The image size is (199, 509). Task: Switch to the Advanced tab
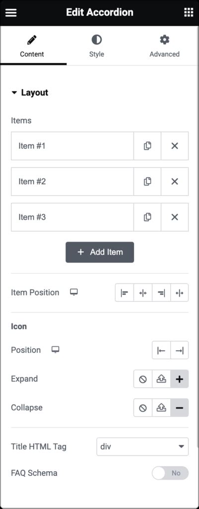click(x=164, y=46)
